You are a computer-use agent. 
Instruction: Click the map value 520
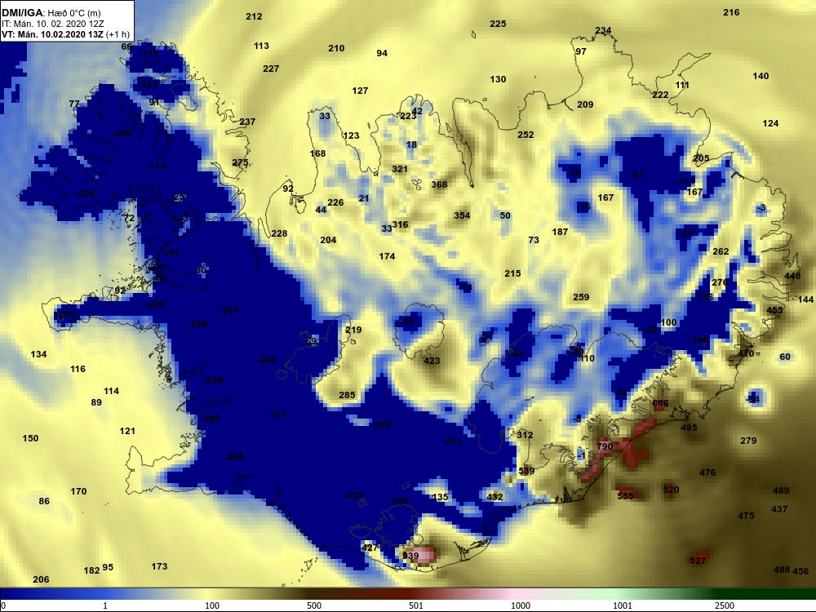(672, 490)
